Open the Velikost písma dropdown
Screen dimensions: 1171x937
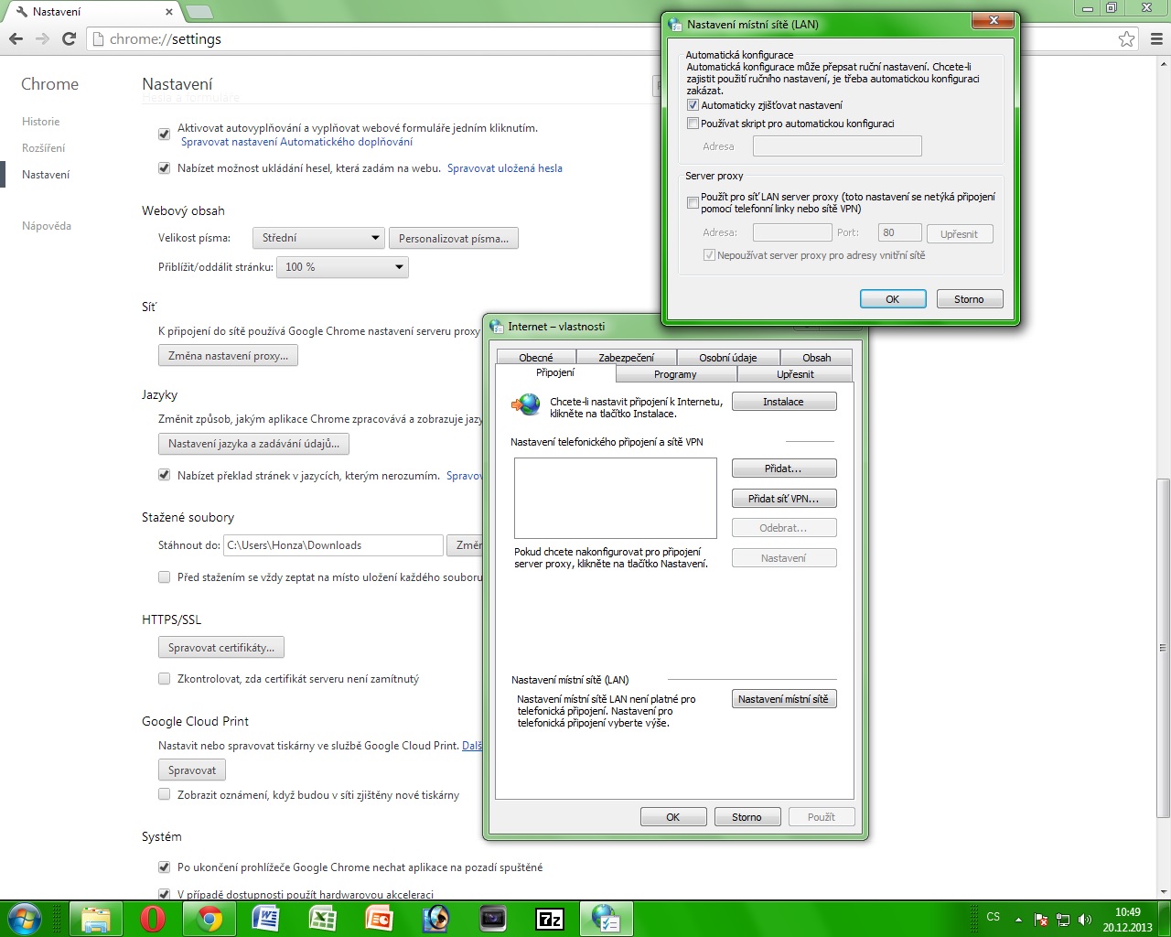(x=317, y=238)
